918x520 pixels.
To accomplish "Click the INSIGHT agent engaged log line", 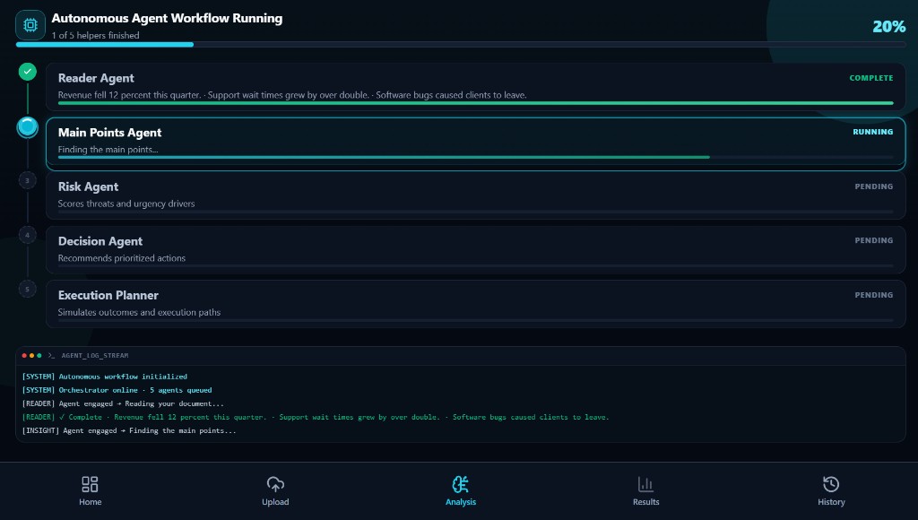I will pyautogui.click(x=129, y=430).
